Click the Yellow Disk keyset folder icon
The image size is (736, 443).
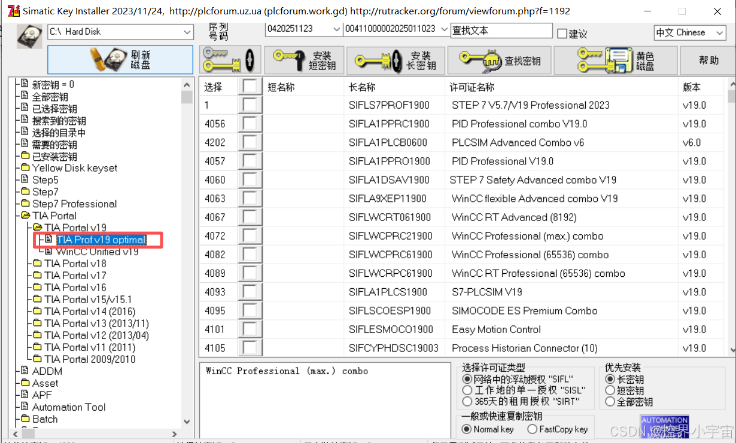tap(25, 168)
